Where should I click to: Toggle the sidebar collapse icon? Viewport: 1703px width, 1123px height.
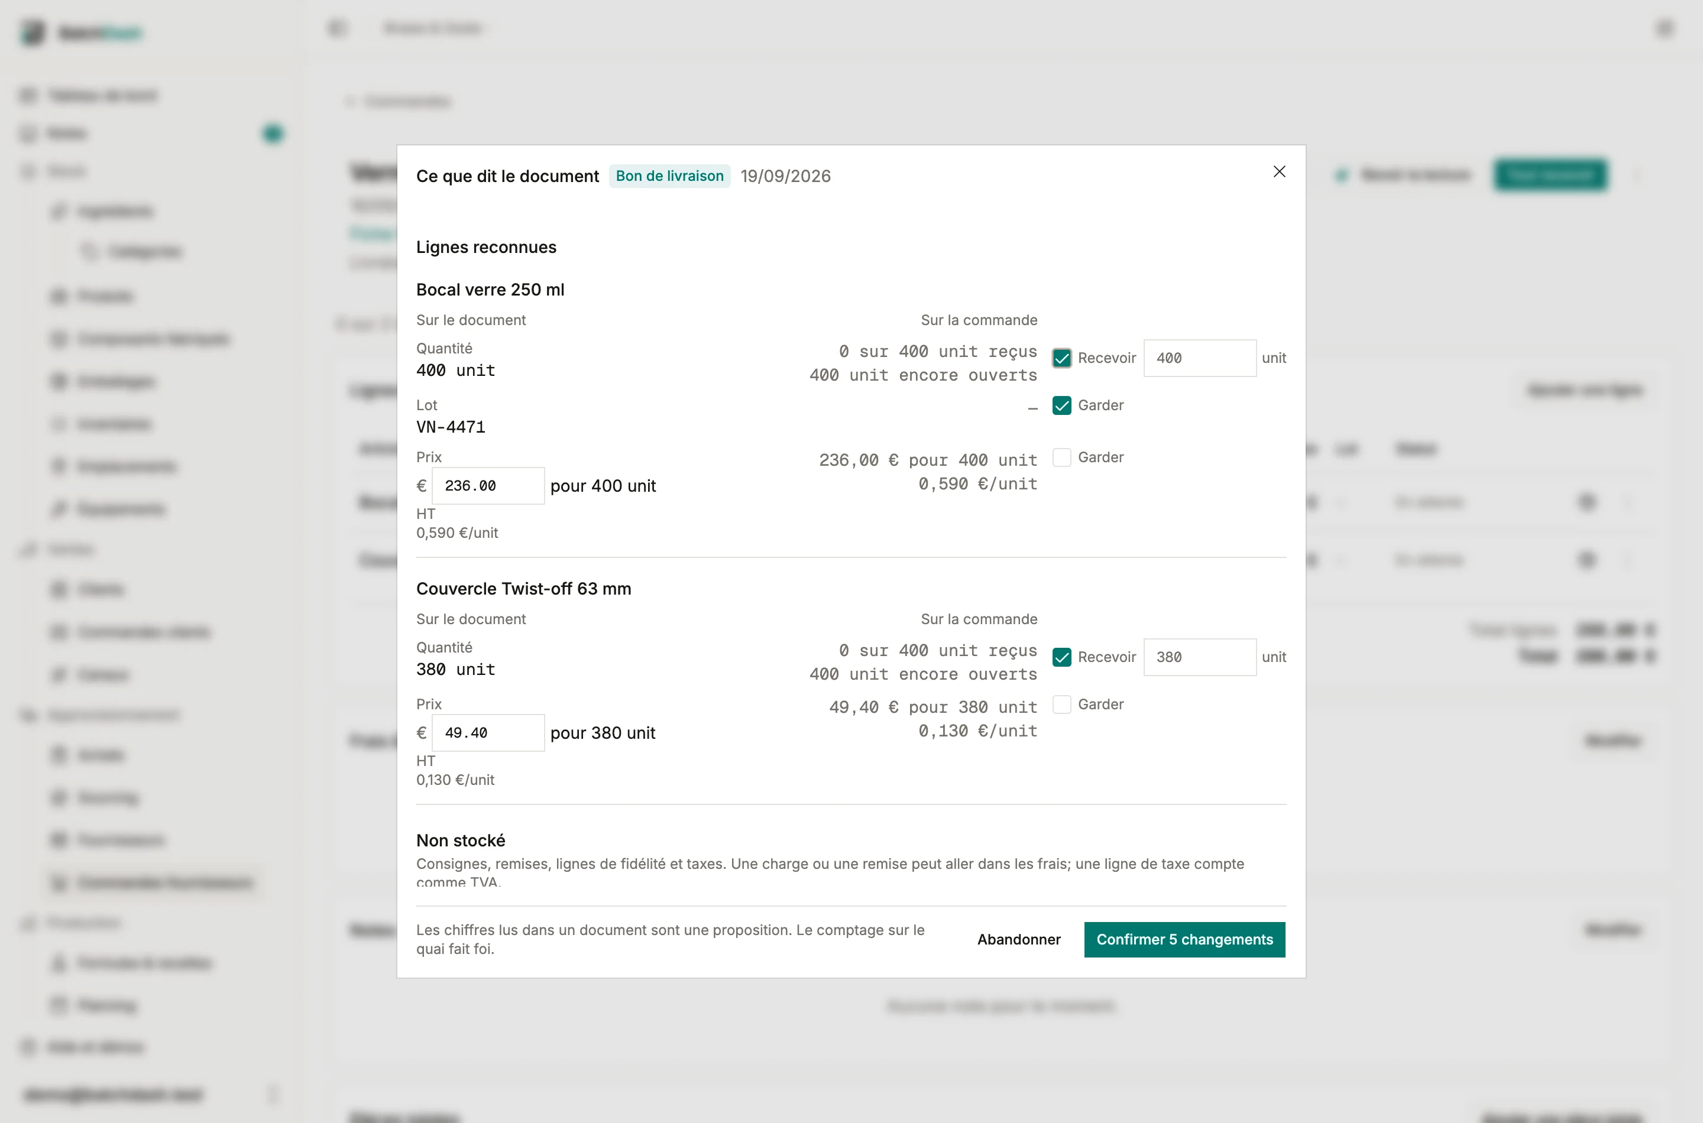338,28
